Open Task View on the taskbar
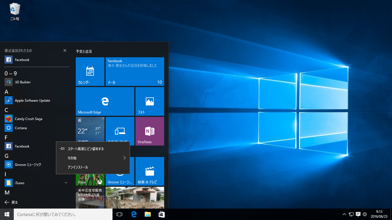 coord(119,214)
